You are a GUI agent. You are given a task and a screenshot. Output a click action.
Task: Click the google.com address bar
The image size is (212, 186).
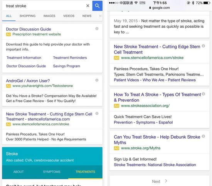160,8
